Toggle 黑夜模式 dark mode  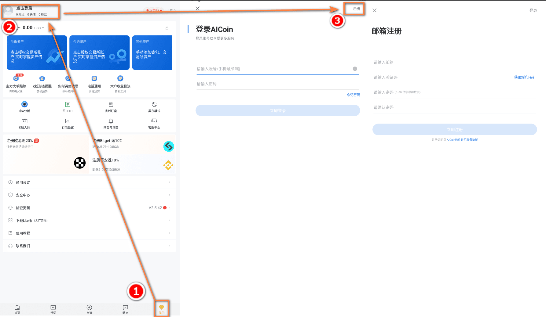(x=154, y=104)
